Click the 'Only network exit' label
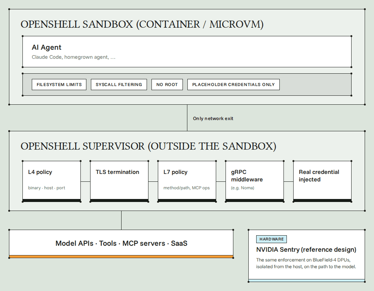374x291 pixels. pos(213,119)
